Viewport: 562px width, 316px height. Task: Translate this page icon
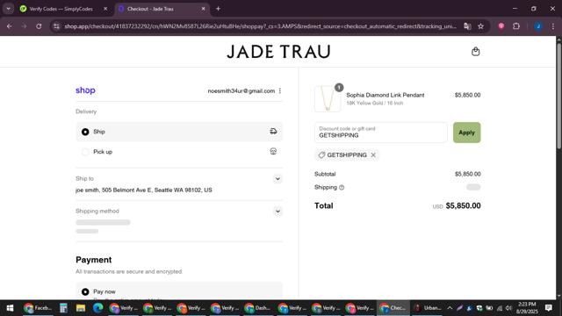tap(467, 26)
